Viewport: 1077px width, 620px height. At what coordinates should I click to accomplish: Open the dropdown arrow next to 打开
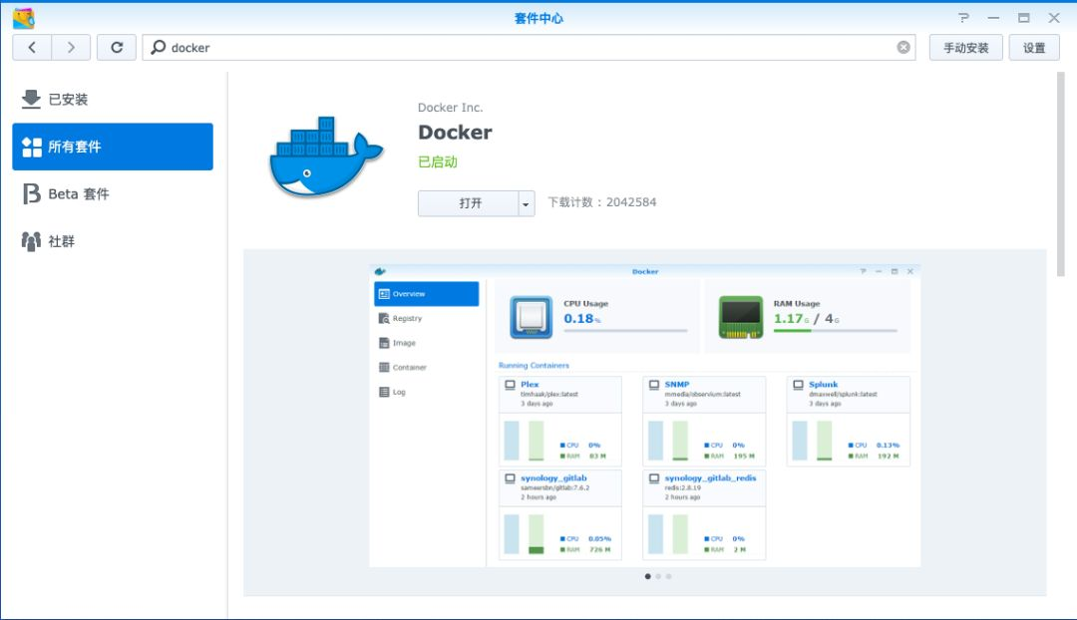[526, 203]
